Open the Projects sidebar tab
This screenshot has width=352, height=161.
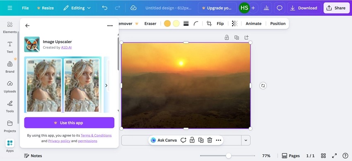(10, 127)
